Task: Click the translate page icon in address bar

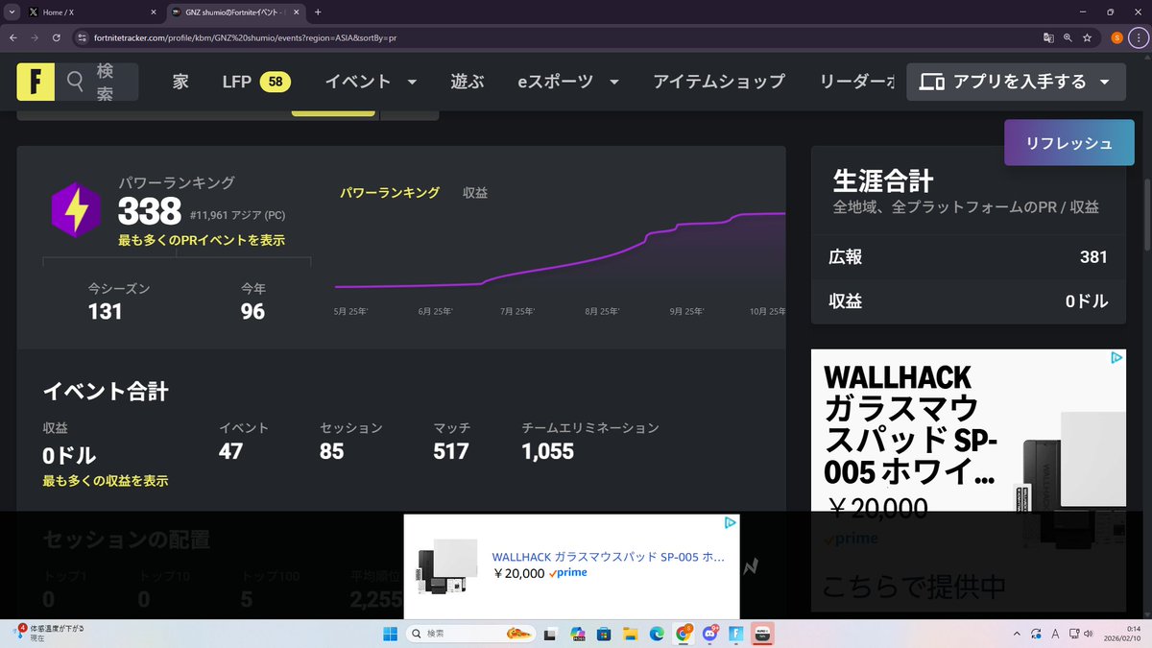Action: click(x=1048, y=37)
